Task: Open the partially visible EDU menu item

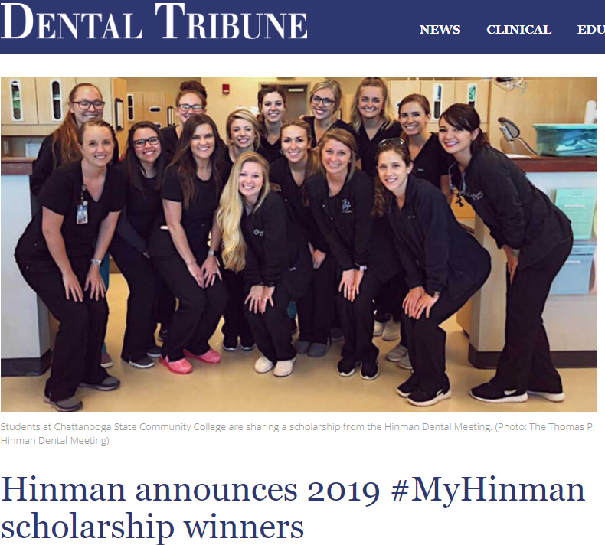Action: pyautogui.click(x=590, y=30)
